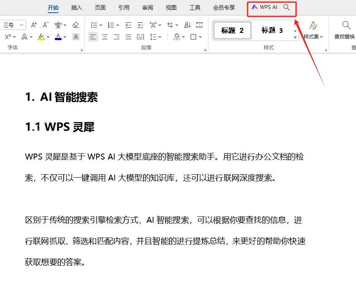
Task: Open the 视图 tab
Action: 171,8
